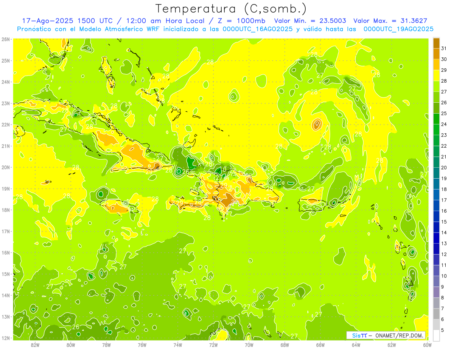This screenshot has height=350, width=454.
Task: Click color scale value label 5
Action: click(443, 330)
